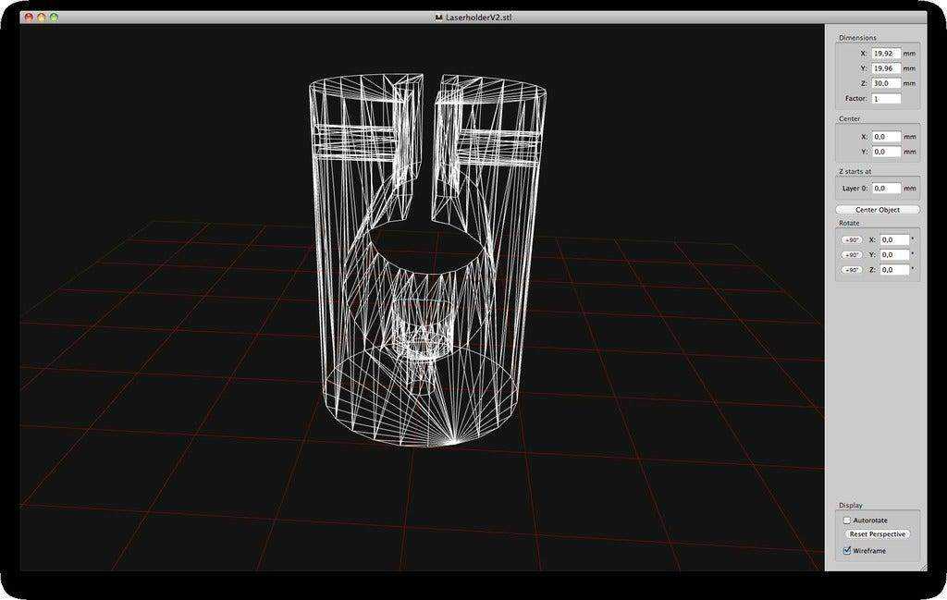Image resolution: width=947 pixels, height=600 pixels.
Task: Focus the Dimensions Y field
Action: (x=886, y=68)
